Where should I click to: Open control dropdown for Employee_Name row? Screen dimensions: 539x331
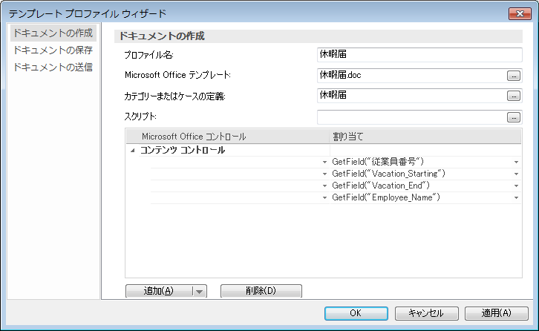pos(324,197)
